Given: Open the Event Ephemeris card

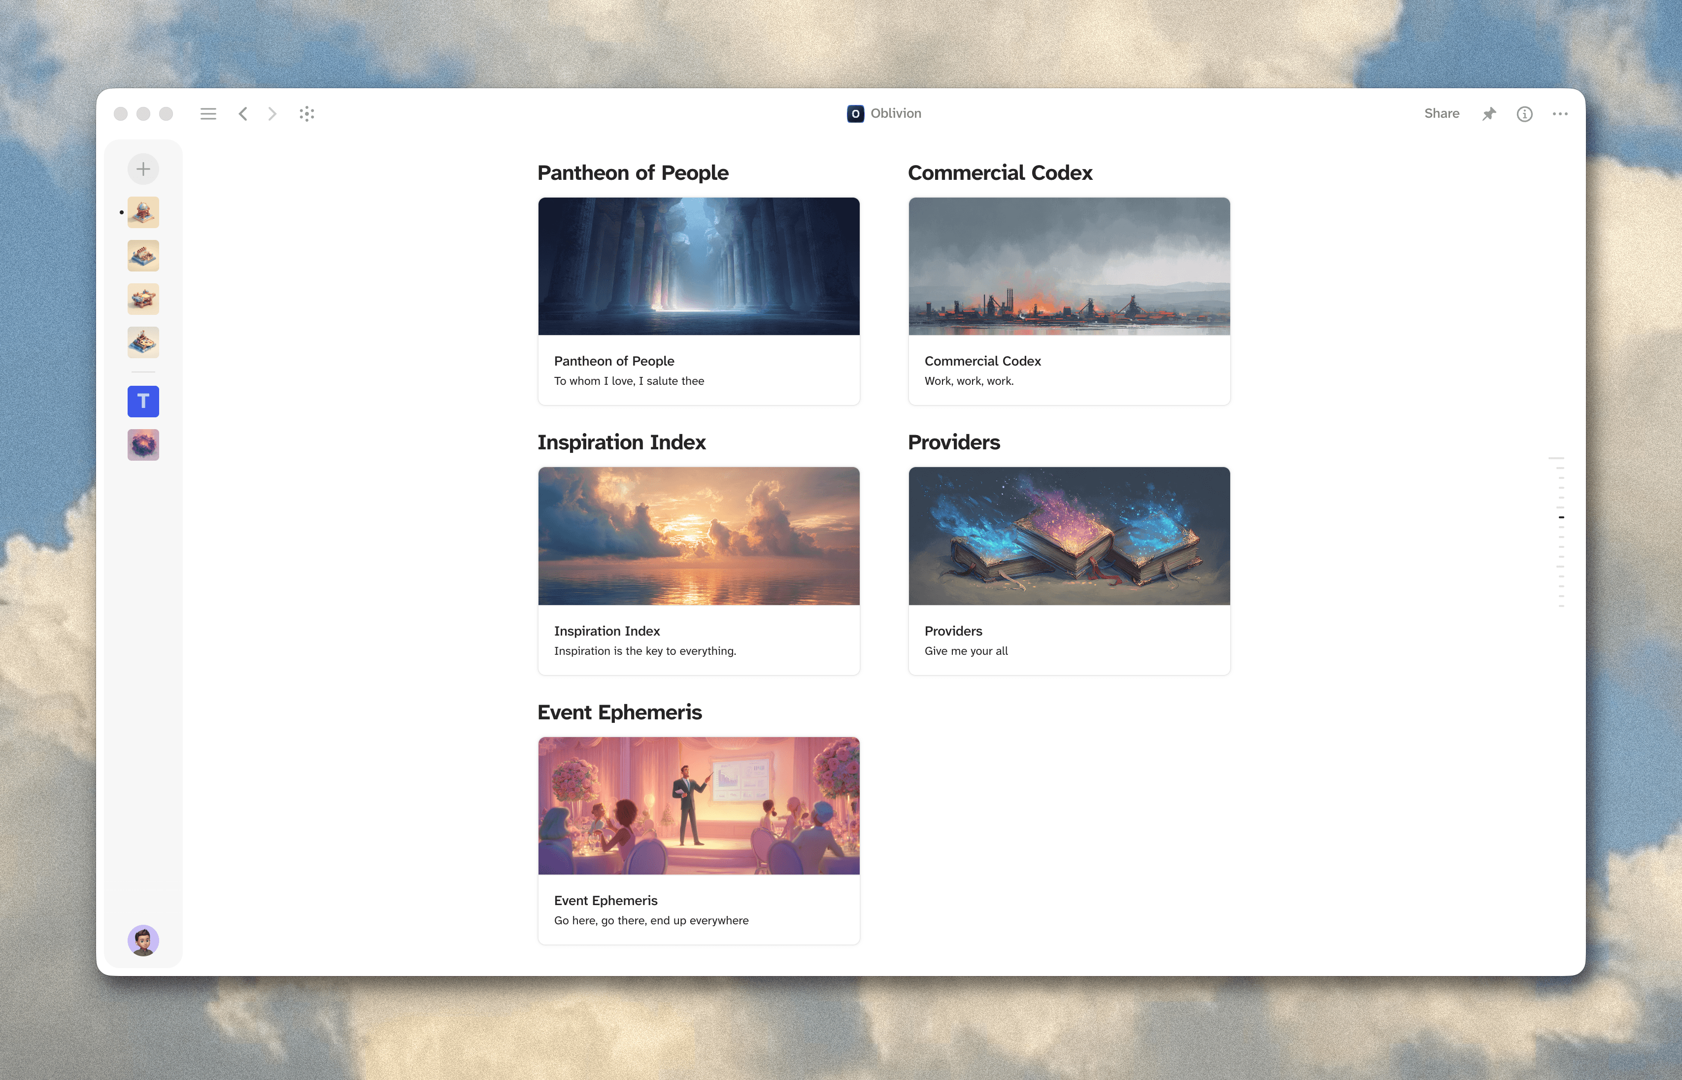Looking at the screenshot, I should pyautogui.click(x=698, y=840).
